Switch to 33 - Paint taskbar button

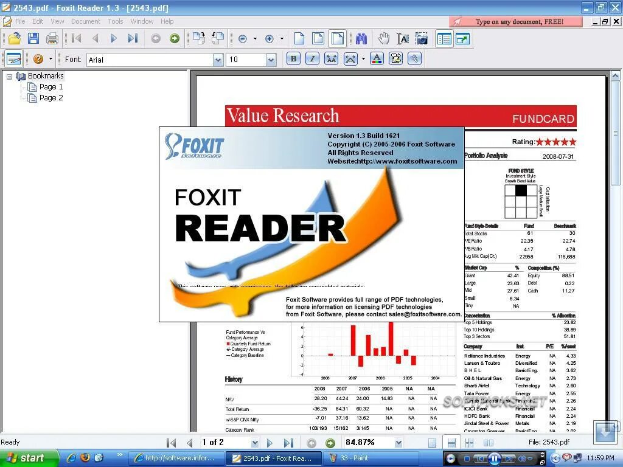coord(371,458)
